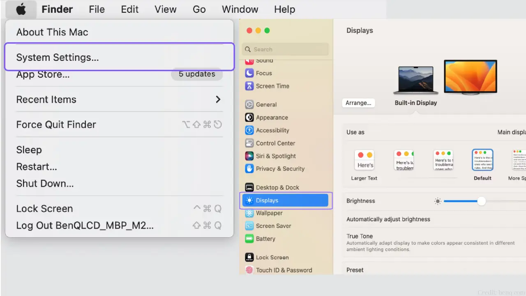
Task: Click the Wallpaper snowflake icon
Action: point(249,213)
